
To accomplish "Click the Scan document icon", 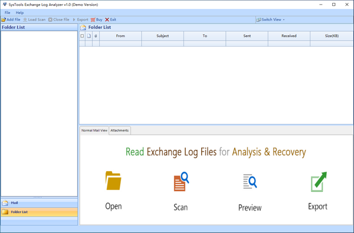I will coord(181,182).
